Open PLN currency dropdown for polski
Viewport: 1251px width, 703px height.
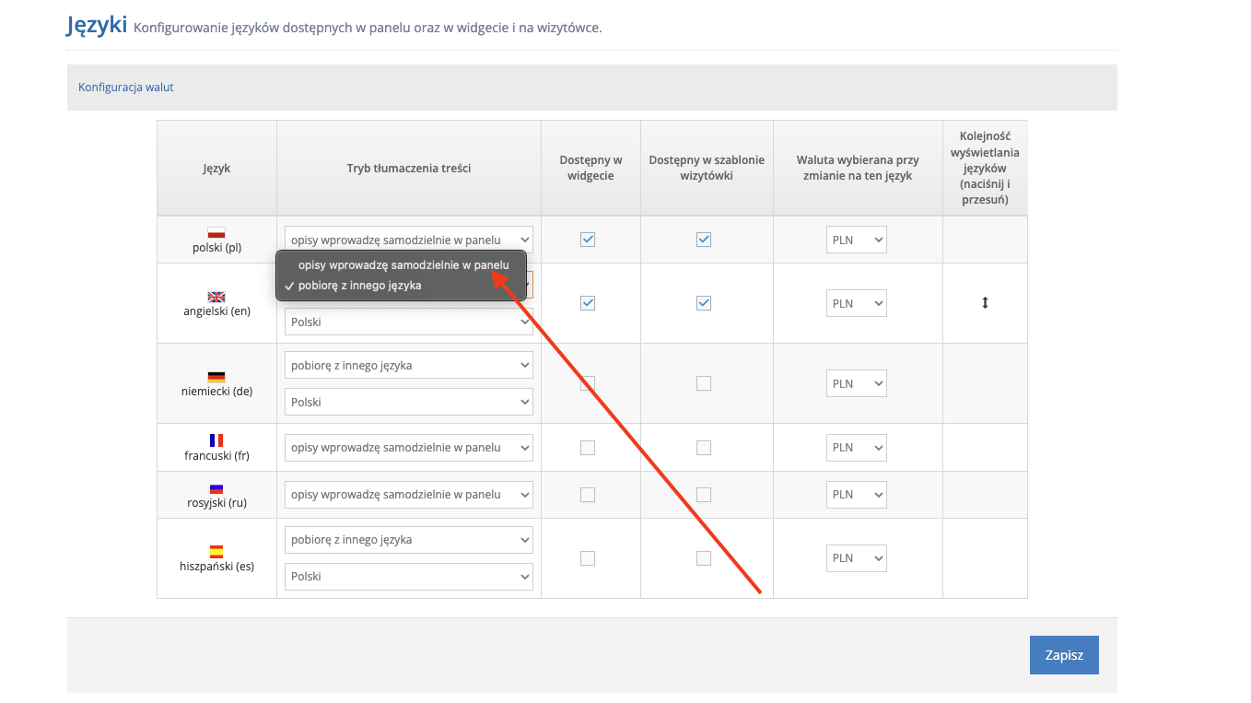[857, 240]
